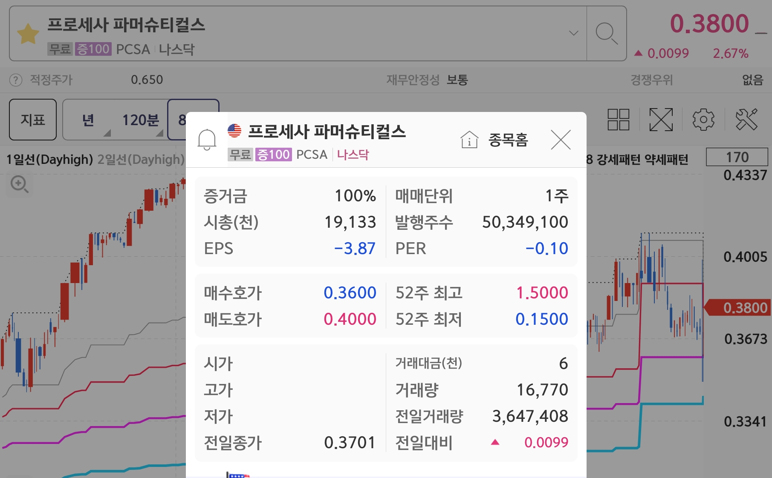Select the 강세패턴 label

point(618,160)
